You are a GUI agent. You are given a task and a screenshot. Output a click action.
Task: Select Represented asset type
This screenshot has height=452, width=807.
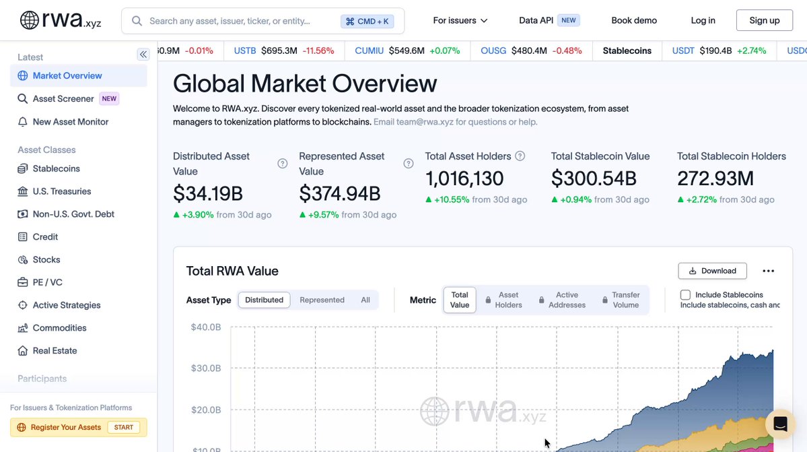[322, 300]
